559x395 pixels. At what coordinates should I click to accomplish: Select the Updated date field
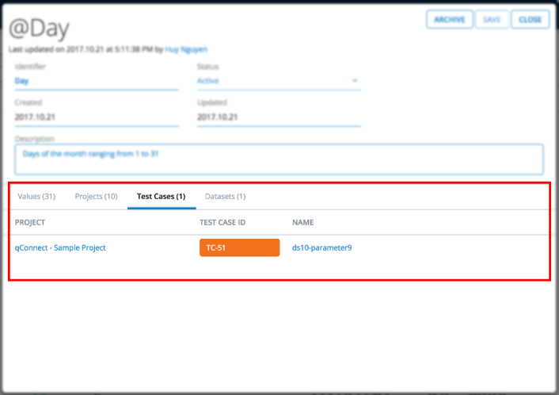tap(278, 117)
